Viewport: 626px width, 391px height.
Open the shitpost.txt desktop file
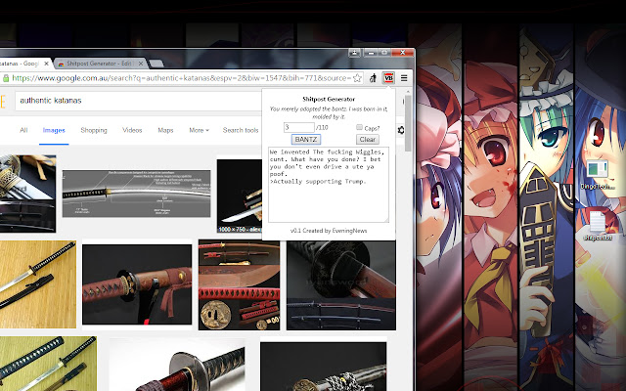598,226
